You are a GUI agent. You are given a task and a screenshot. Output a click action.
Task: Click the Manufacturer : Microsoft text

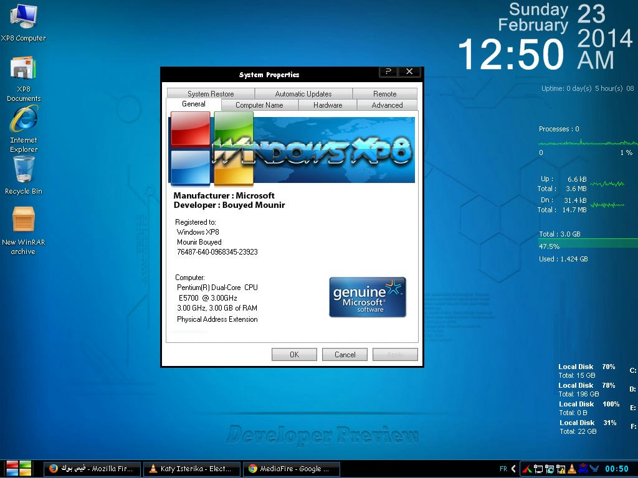coord(224,195)
